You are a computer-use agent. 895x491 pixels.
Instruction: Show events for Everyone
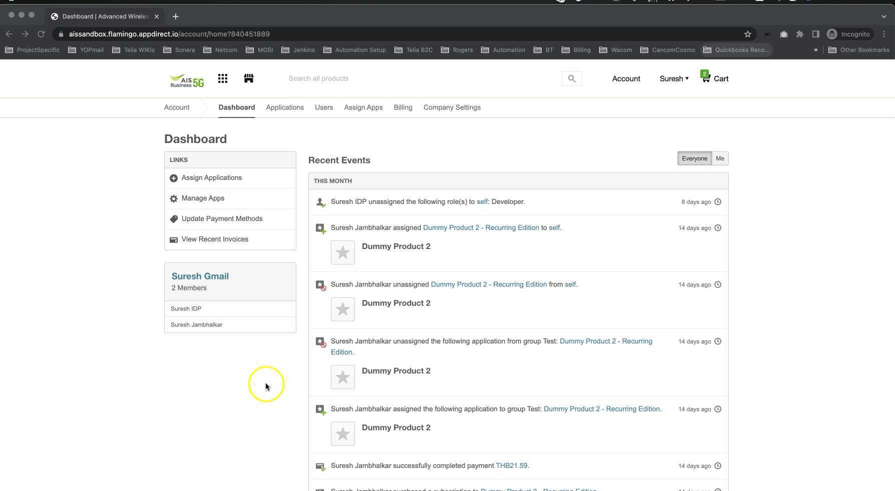coord(694,158)
